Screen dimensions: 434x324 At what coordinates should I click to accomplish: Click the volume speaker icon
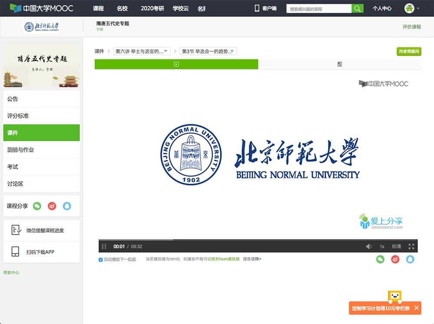(x=368, y=246)
